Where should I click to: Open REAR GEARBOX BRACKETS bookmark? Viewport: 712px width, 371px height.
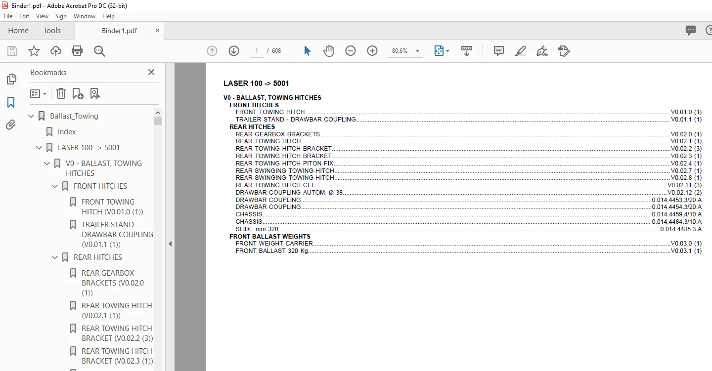[x=113, y=283]
